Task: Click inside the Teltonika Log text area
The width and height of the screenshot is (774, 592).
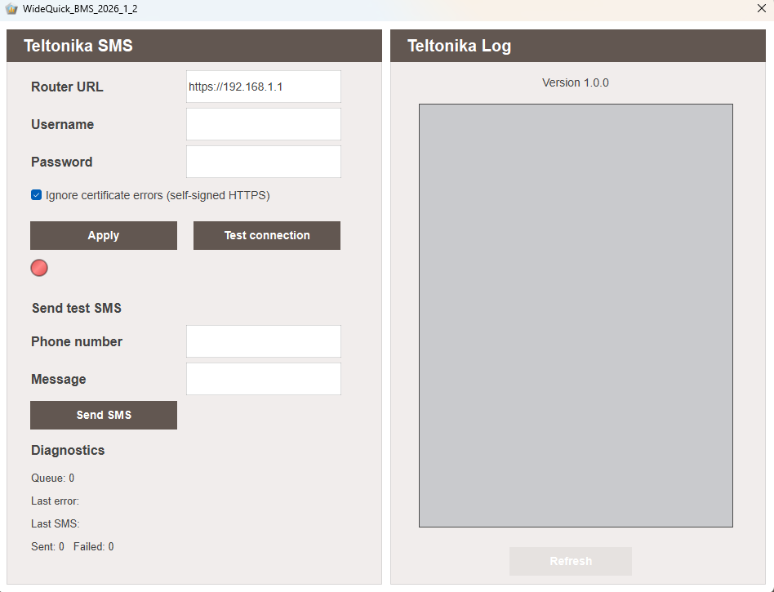Action: tap(576, 315)
